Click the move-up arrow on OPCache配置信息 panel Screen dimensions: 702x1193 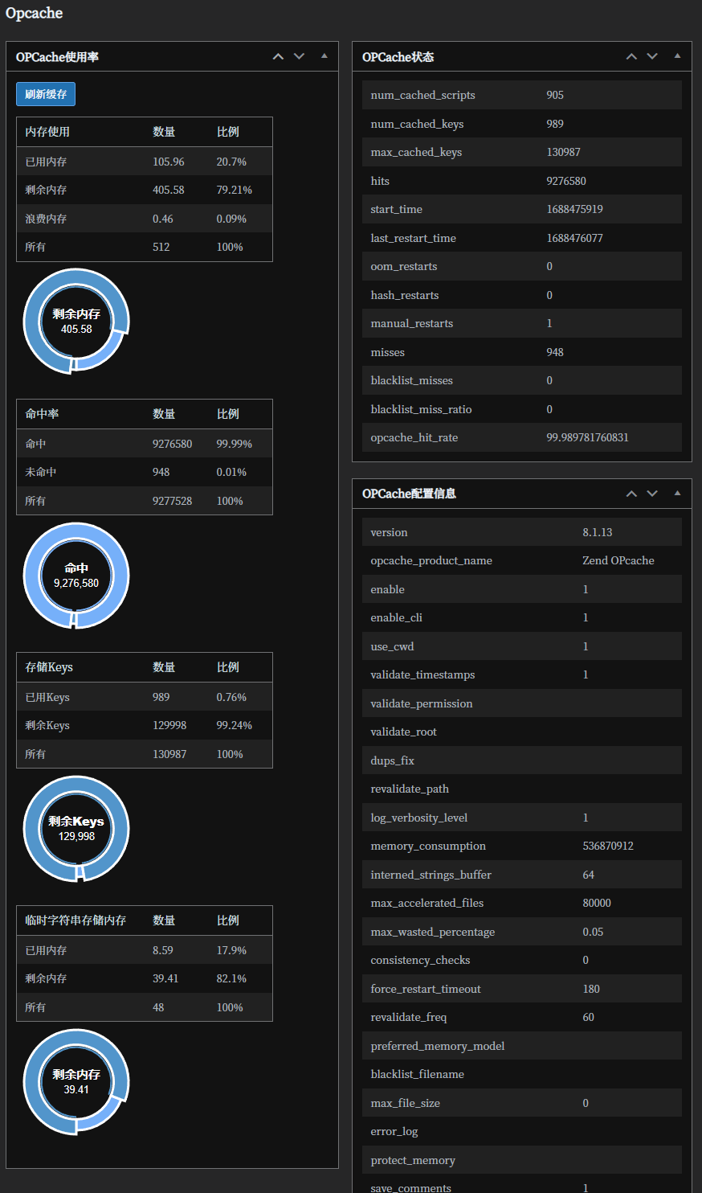(x=631, y=493)
